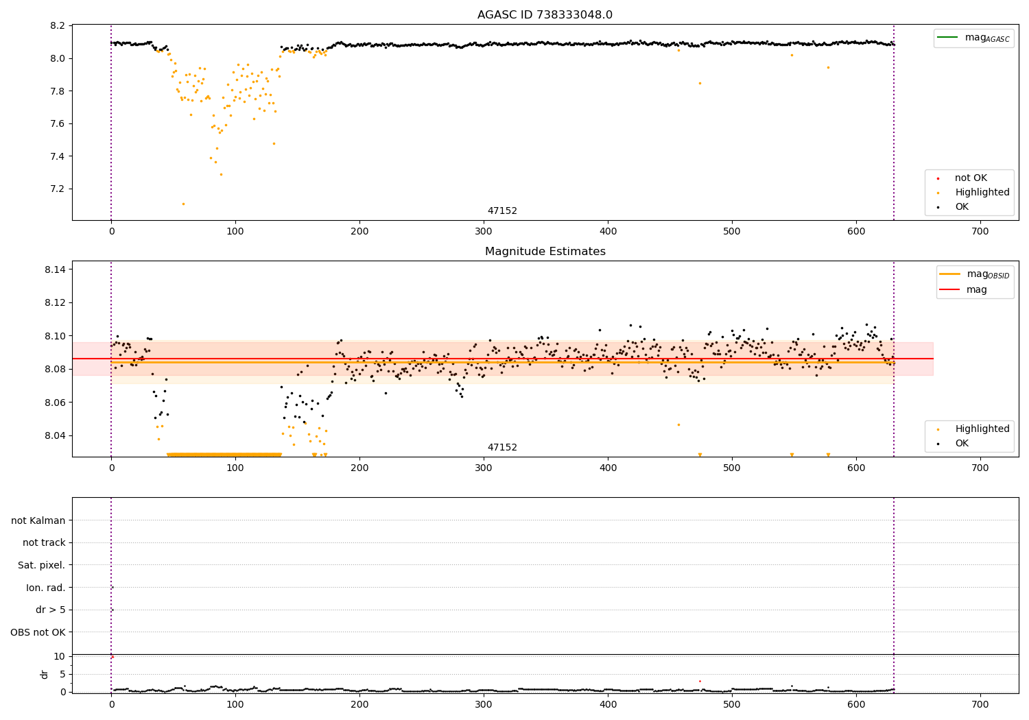This screenshot has height=720, width=1029.
Task: Click the y-axis tick '8.14'
Action: pos(55,269)
